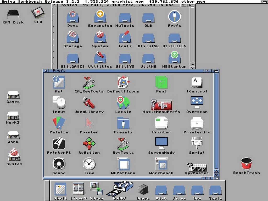The width and height of the screenshot is (268, 201).
Task: Select the UtilSYS drawer
Action: click(x=125, y=59)
